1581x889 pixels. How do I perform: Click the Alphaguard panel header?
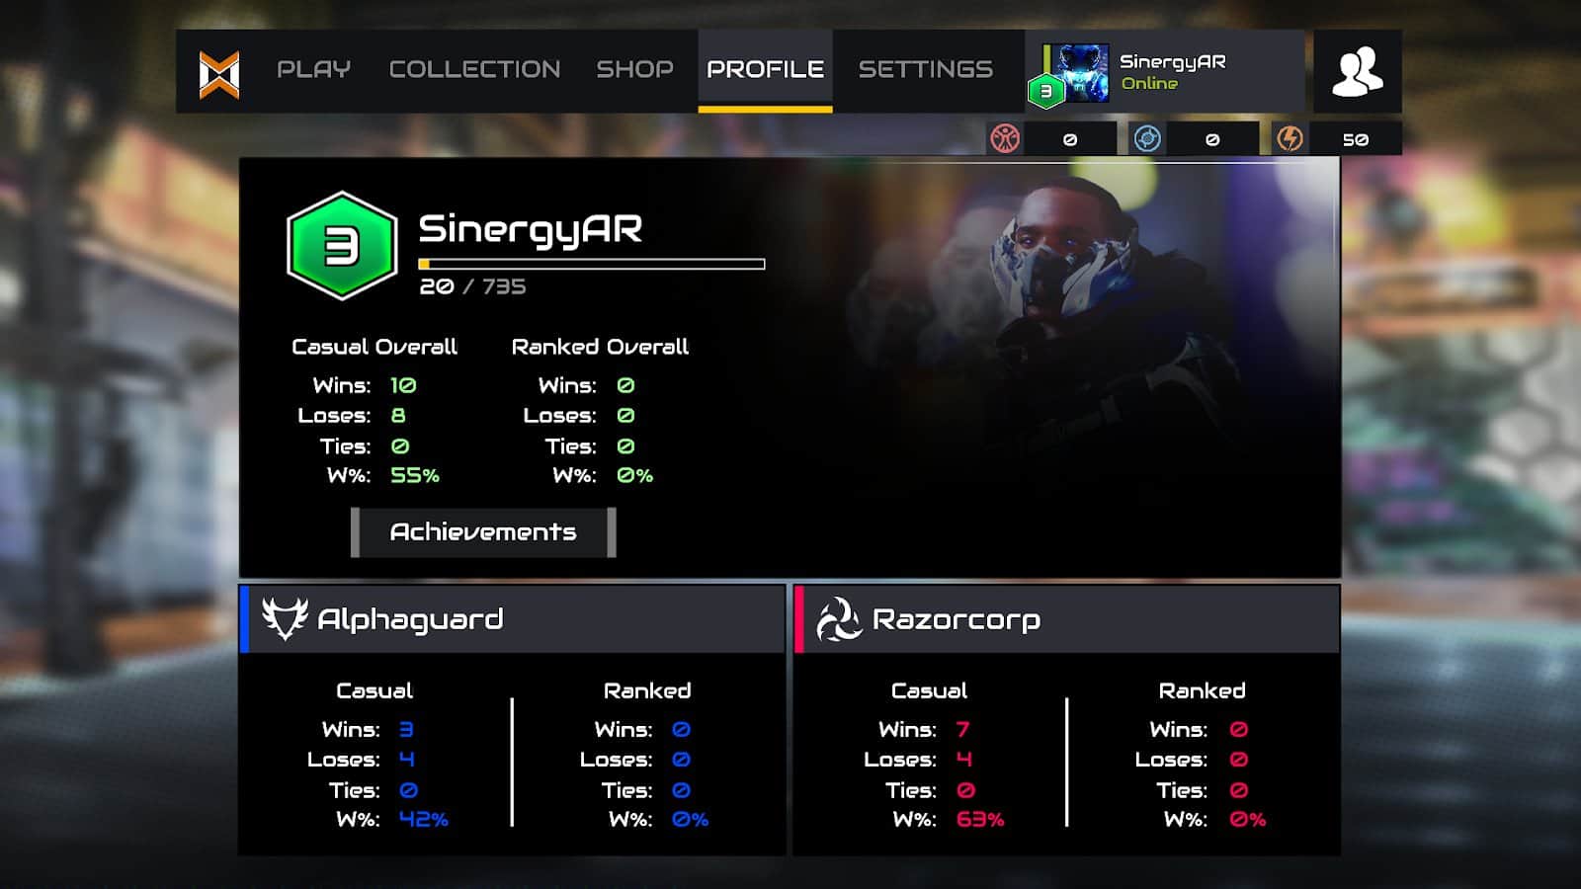[512, 619]
